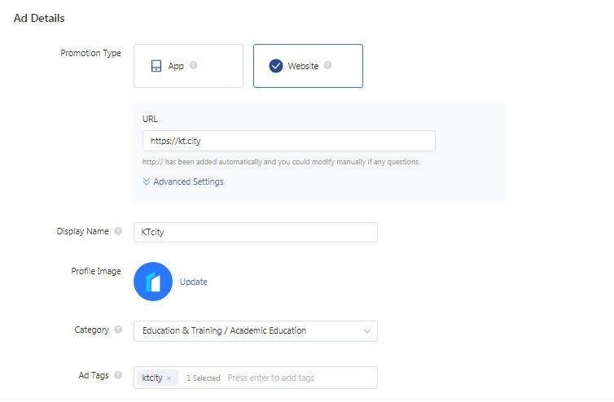Click the Advanced Settings double chevron icon
This screenshot has width=614, height=402.
[x=147, y=181]
